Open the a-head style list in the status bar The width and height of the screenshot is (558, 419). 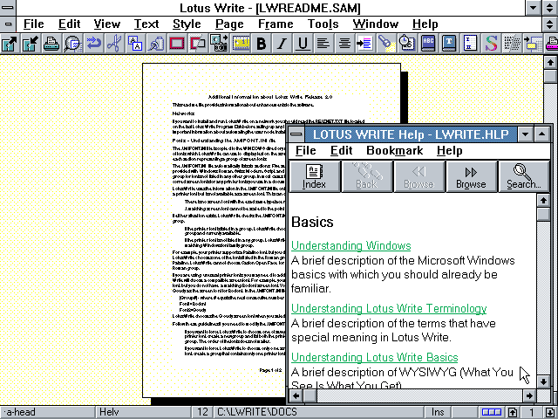tap(48, 412)
